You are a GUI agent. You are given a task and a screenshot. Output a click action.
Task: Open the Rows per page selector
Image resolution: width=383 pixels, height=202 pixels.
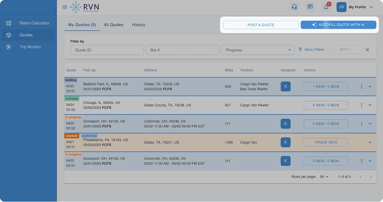click(324, 177)
